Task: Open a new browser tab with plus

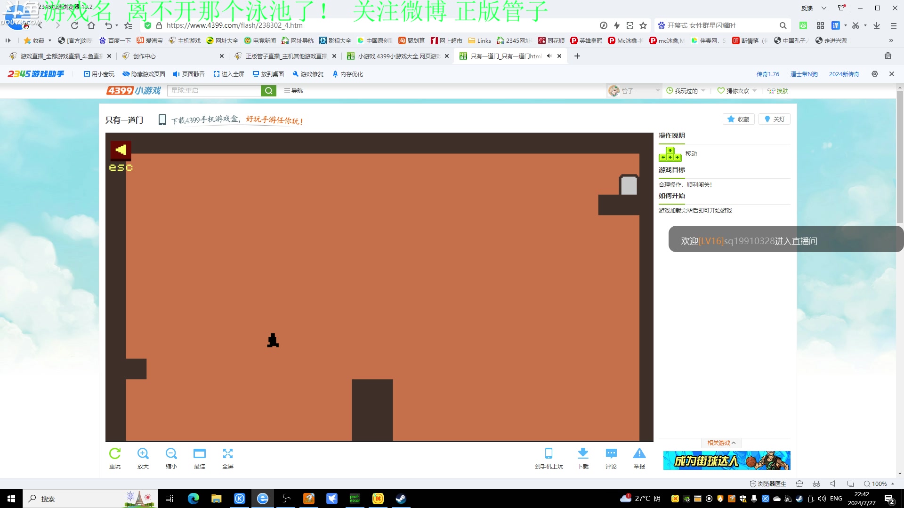Action: pyautogui.click(x=577, y=56)
